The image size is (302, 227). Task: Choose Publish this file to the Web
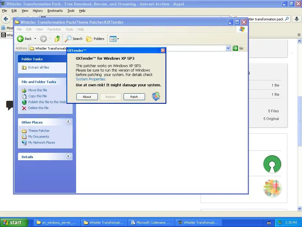[47, 102]
